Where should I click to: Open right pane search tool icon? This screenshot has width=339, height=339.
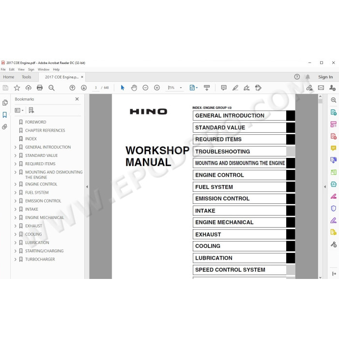tap(333, 100)
